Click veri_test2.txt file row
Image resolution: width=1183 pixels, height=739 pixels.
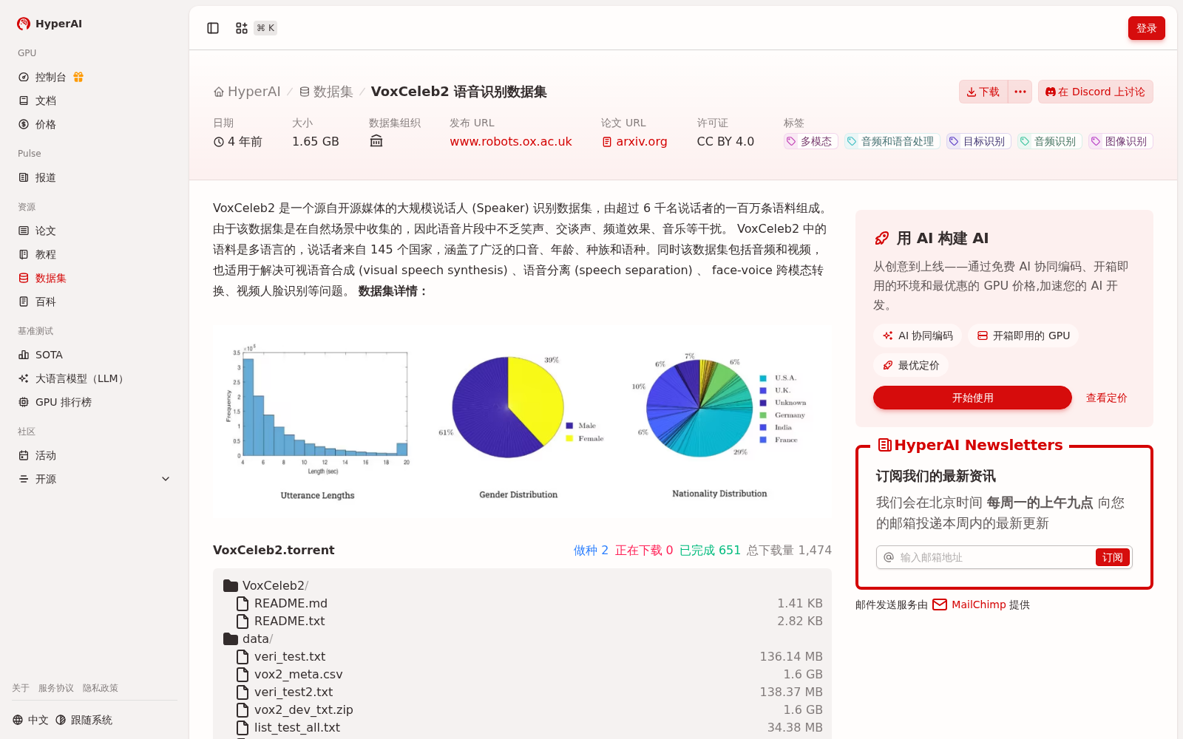click(522, 692)
